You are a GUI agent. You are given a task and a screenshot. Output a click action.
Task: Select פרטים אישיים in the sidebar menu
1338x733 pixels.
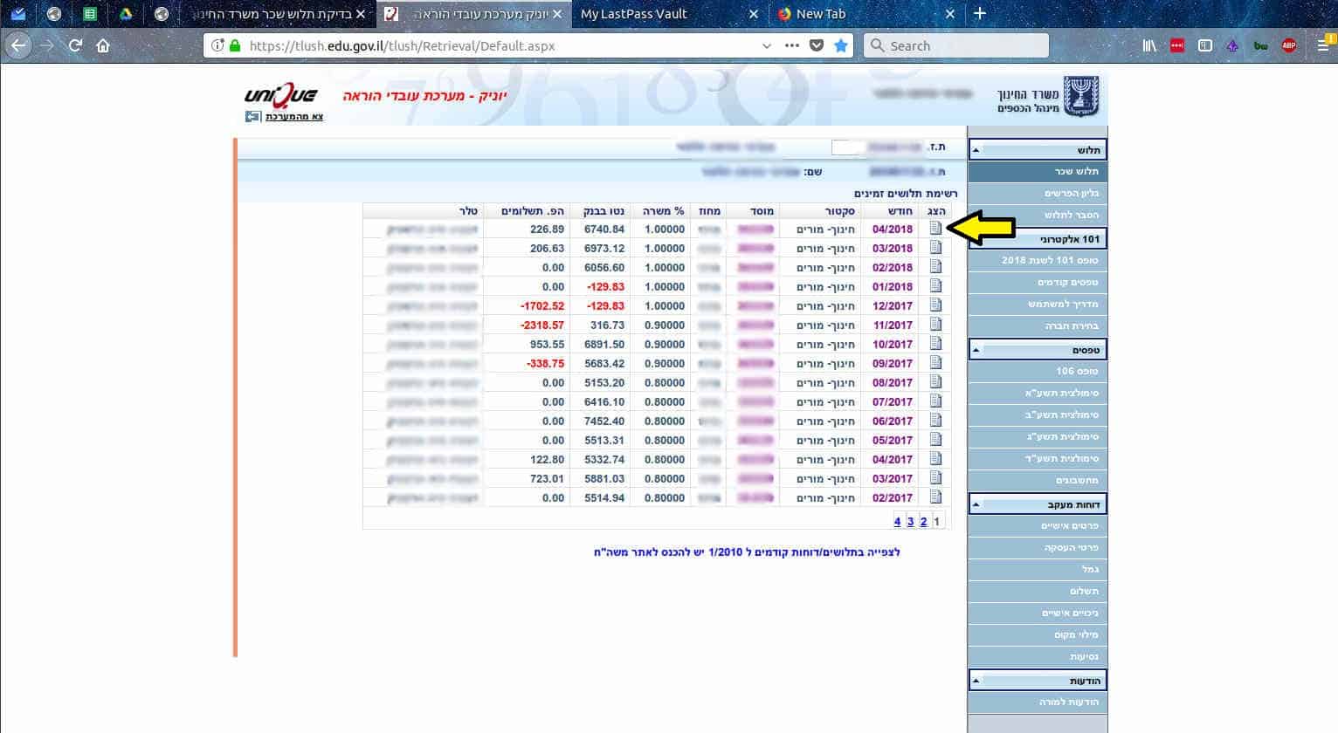coord(1069,525)
